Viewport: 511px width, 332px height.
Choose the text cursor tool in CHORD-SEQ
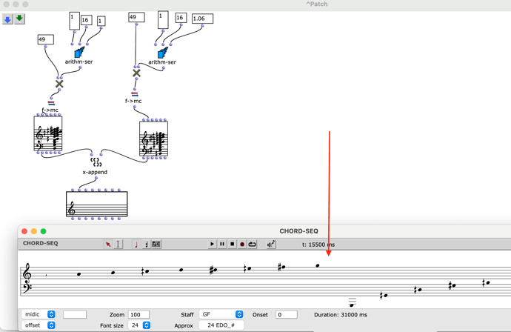[118, 244]
